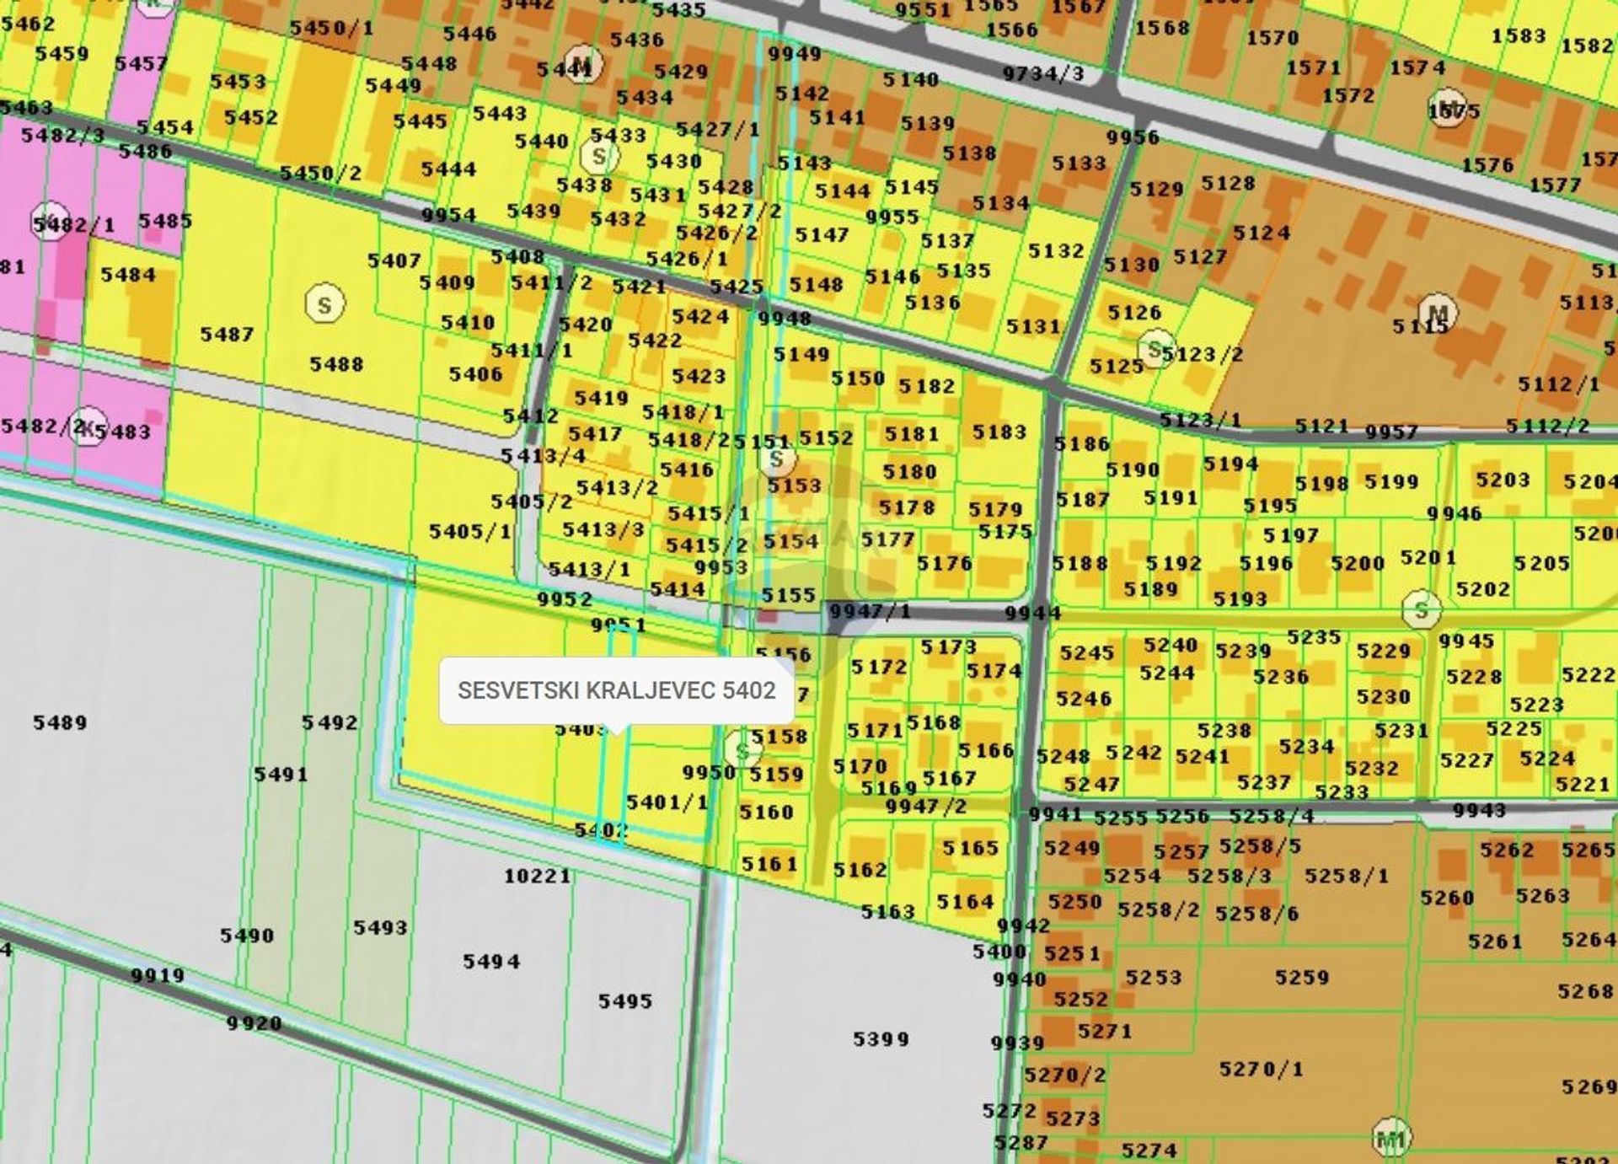The height and width of the screenshot is (1164, 1618).
Task: Select parcel 5259 label
Action: point(1302,977)
